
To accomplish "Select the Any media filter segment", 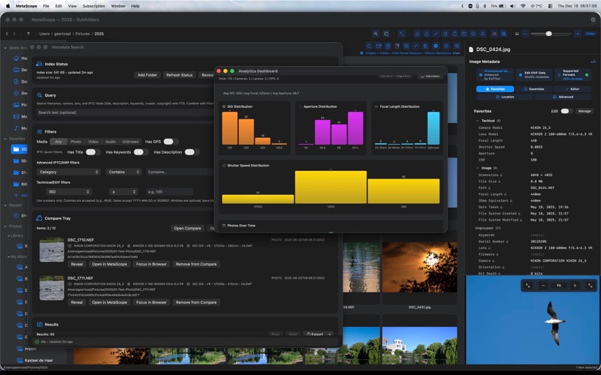I will [59, 142].
